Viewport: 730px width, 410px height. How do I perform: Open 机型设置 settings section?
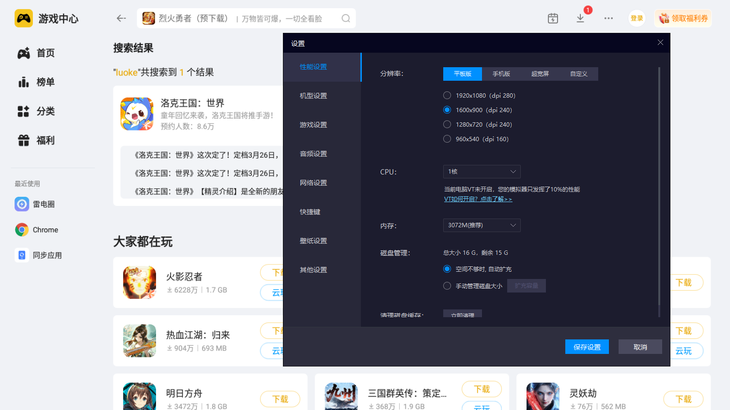pyautogui.click(x=322, y=96)
